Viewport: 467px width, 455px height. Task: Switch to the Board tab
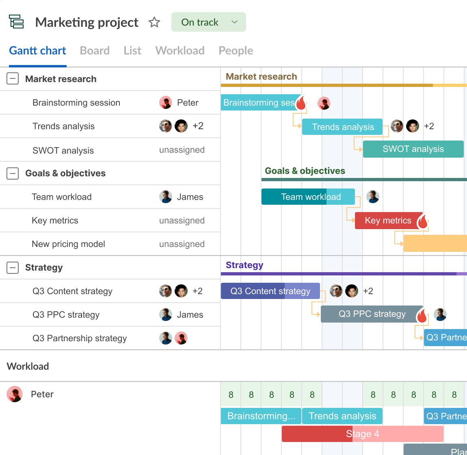[95, 50]
